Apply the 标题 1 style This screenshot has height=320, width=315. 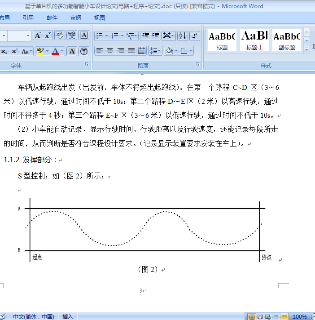(254, 40)
